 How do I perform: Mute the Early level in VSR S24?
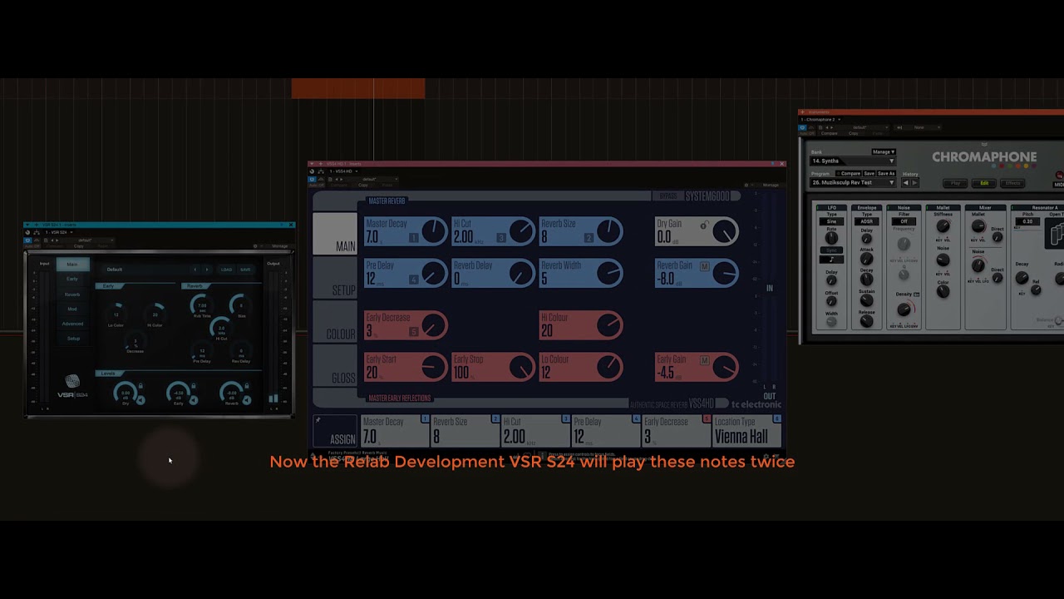point(194,400)
